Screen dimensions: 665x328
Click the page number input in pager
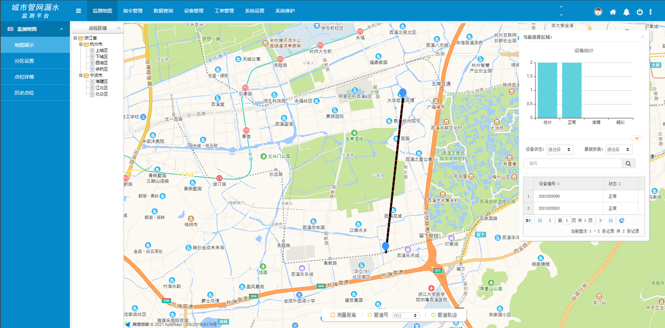pyautogui.click(x=567, y=221)
